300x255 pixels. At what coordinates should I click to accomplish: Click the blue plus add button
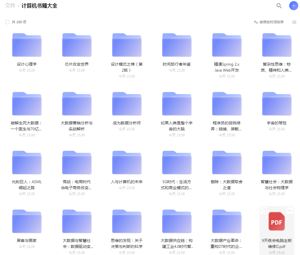[293, 6]
